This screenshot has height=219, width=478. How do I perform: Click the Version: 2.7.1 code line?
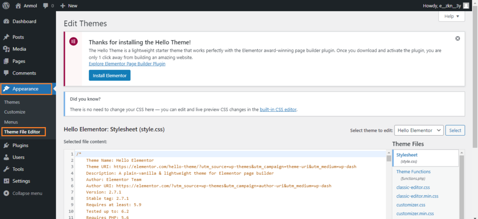[x=104, y=192]
